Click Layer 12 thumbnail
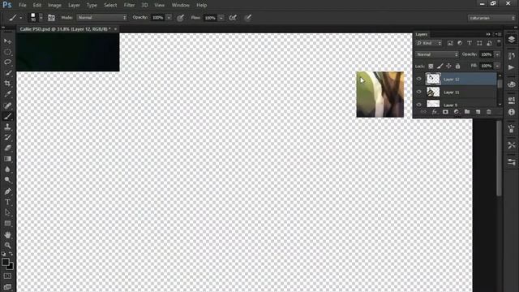The height and width of the screenshot is (292, 519). [x=433, y=79]
